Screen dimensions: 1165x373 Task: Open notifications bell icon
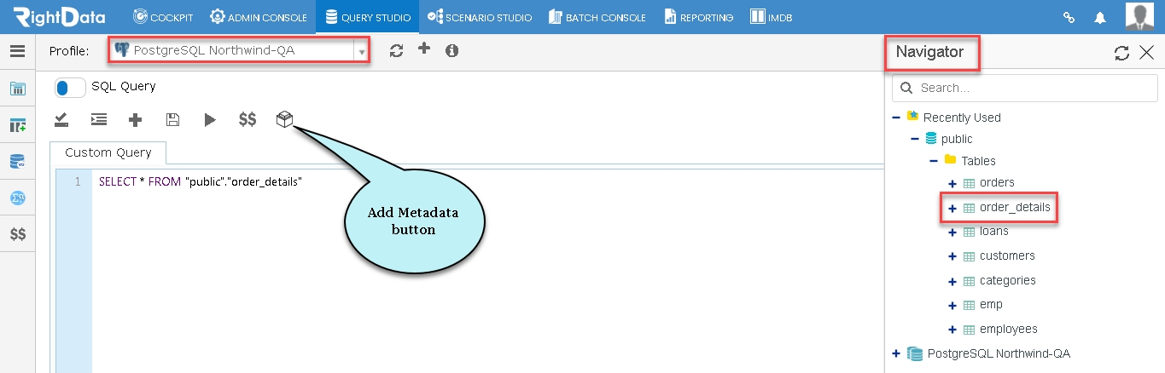point(1100,17)
